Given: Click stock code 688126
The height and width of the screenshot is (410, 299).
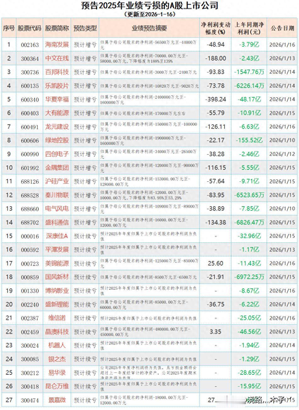Looking at the screenshot, I should pos(30,182).
